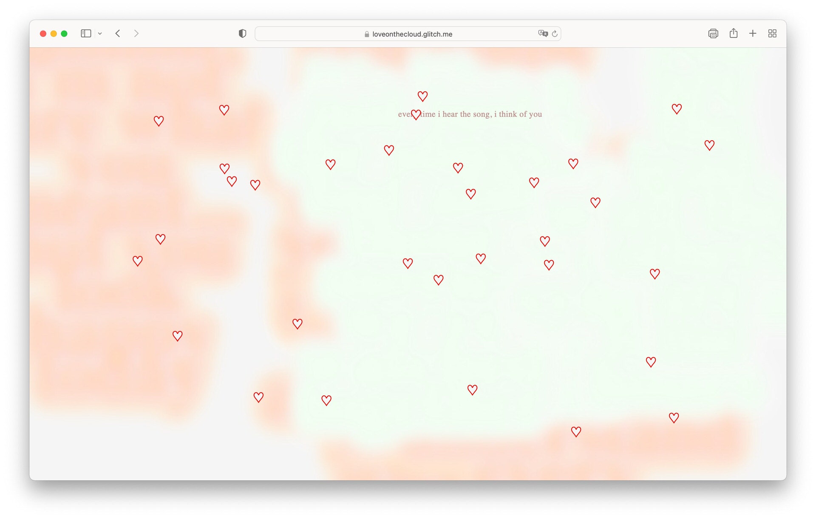
Task: Open the sidebar dropdown chevron
Action: pos(100,34)
